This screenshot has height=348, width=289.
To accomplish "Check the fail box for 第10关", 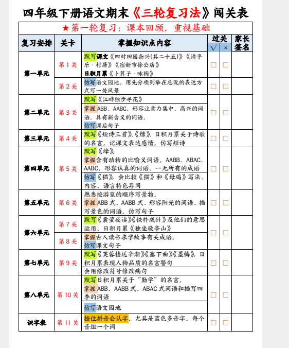I will [x=226, y=295].
